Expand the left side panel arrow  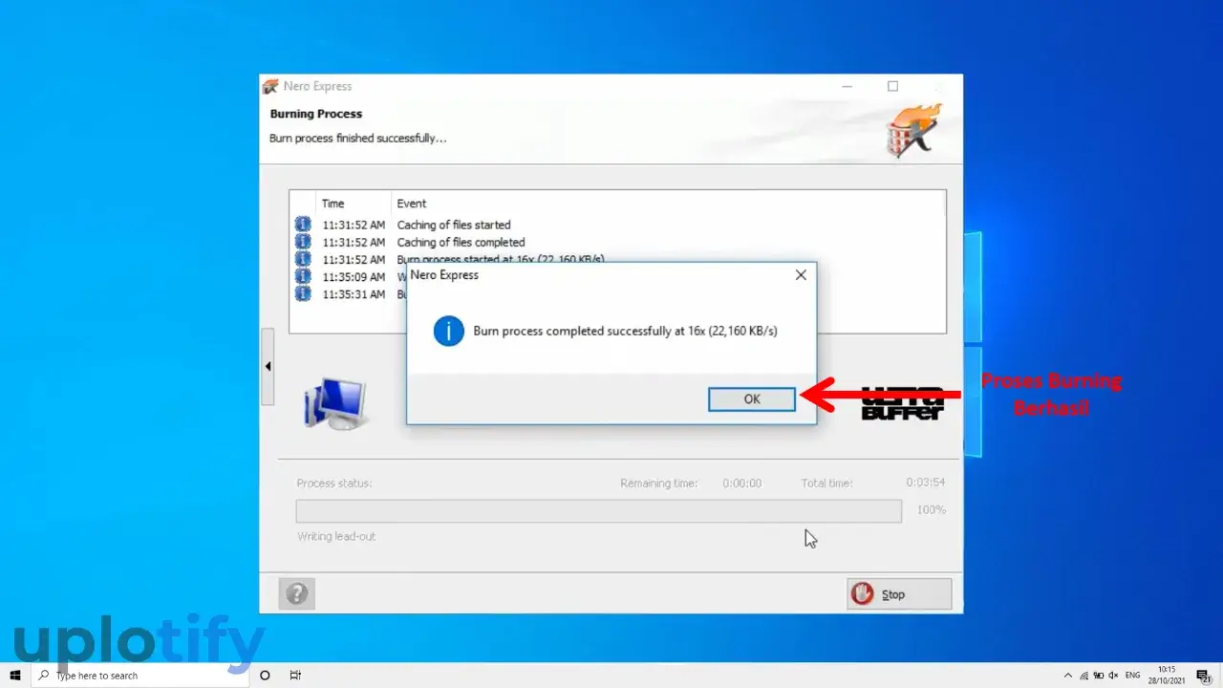click(x=268, y=367)
